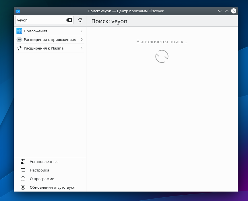Expand Расширения к Plasma chevron
The image size is (248, 201).
(x=82, y=48)
